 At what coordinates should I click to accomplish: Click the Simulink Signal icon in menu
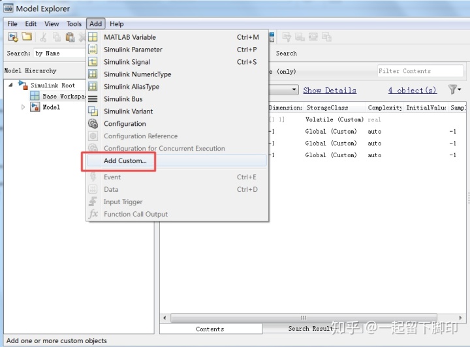[93, 62]
